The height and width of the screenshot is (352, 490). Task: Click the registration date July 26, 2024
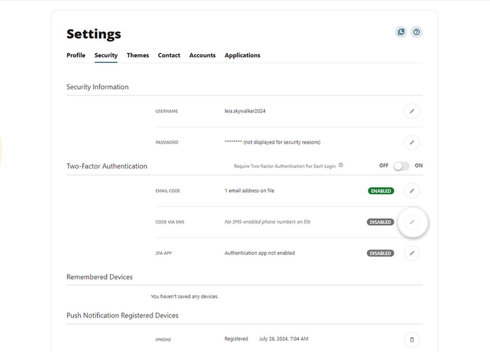point(284,339)
